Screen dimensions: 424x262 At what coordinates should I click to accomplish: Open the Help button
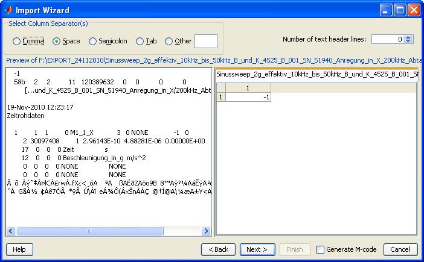coord(19,249)
